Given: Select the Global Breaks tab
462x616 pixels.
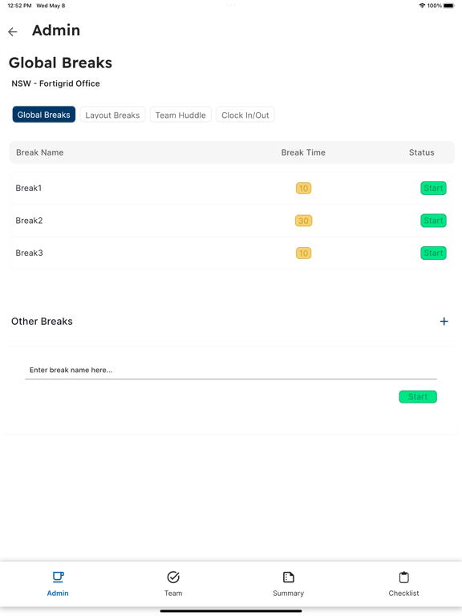Looking at the screenshot, I should click(43, 115).
